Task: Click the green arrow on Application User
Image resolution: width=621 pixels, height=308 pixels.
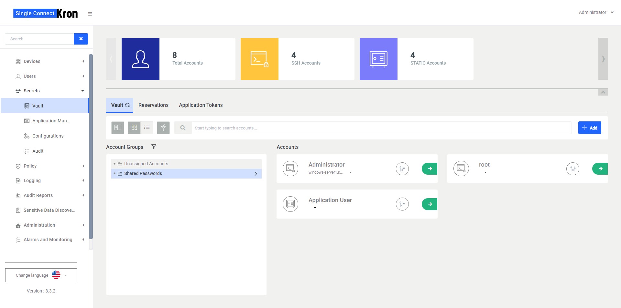Action: 430,204
